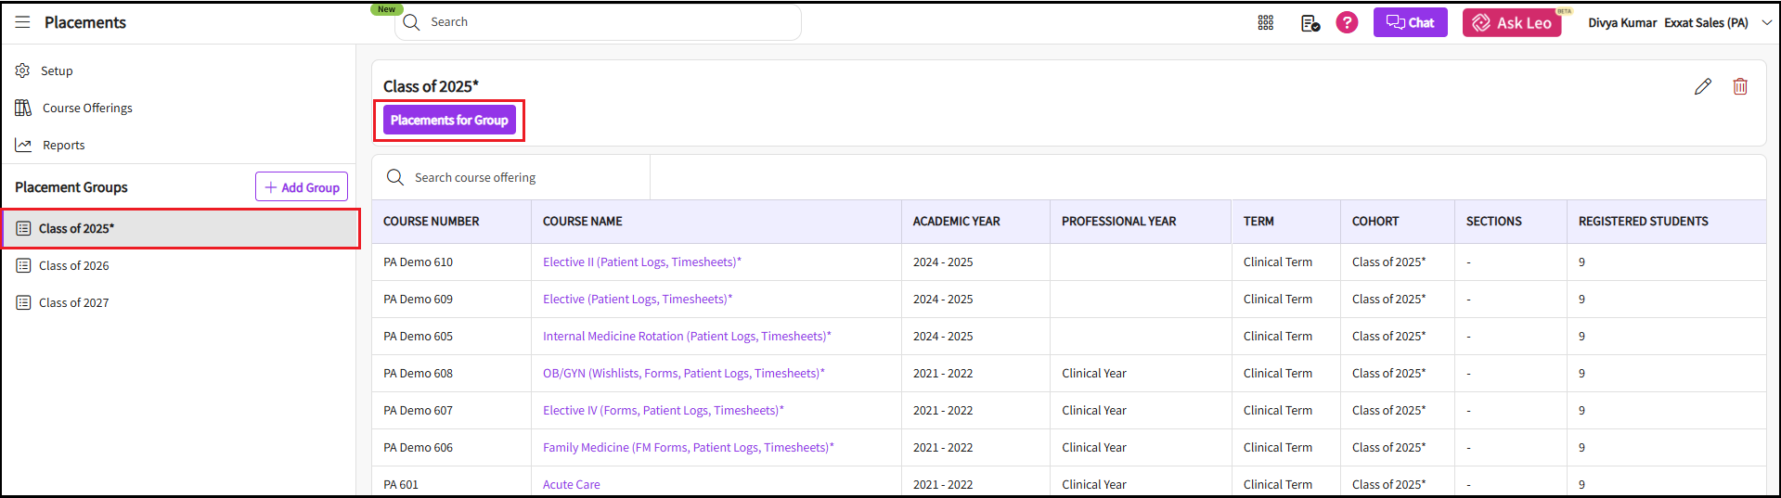Open the Internal Medicine Rotation course link
Screen dimensions: 1781x498
point(686,336)
